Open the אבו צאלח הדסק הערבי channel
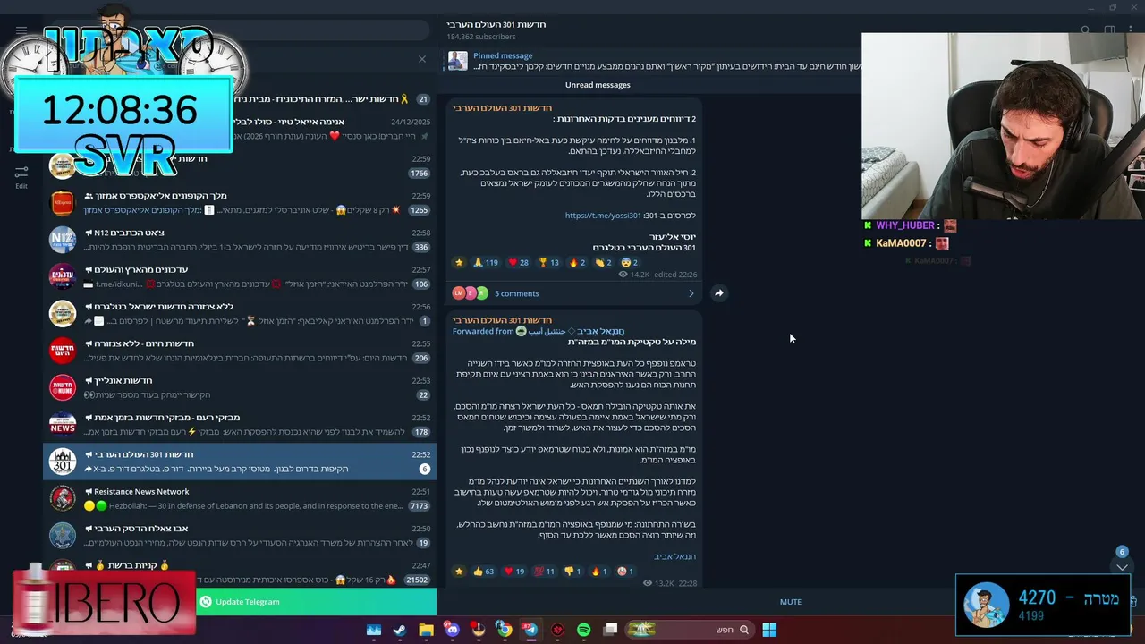 pyautogui.click(x=240, y=535)
